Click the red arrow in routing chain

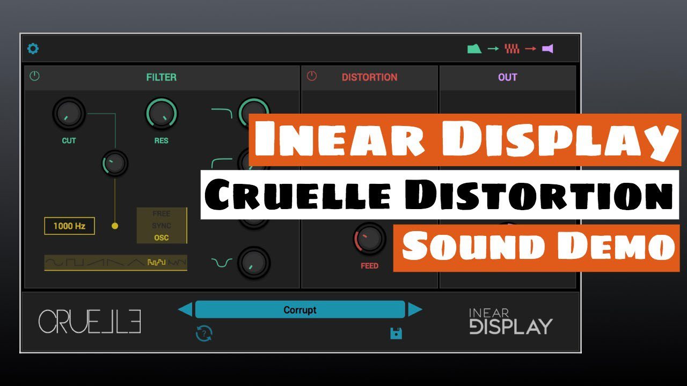point(531,49)
